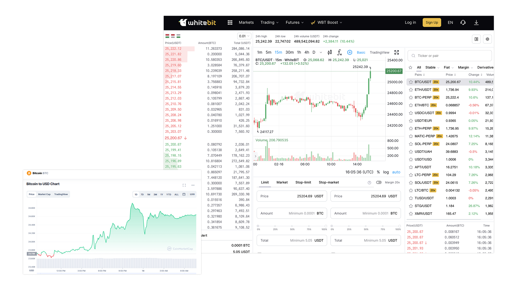Expand volume pane arrow on chart
Screen dimensions: 517x290
click(x=256, y=156)
